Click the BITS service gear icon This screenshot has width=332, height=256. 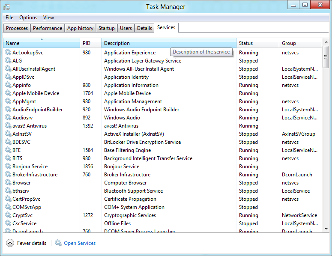coord(8,158)
